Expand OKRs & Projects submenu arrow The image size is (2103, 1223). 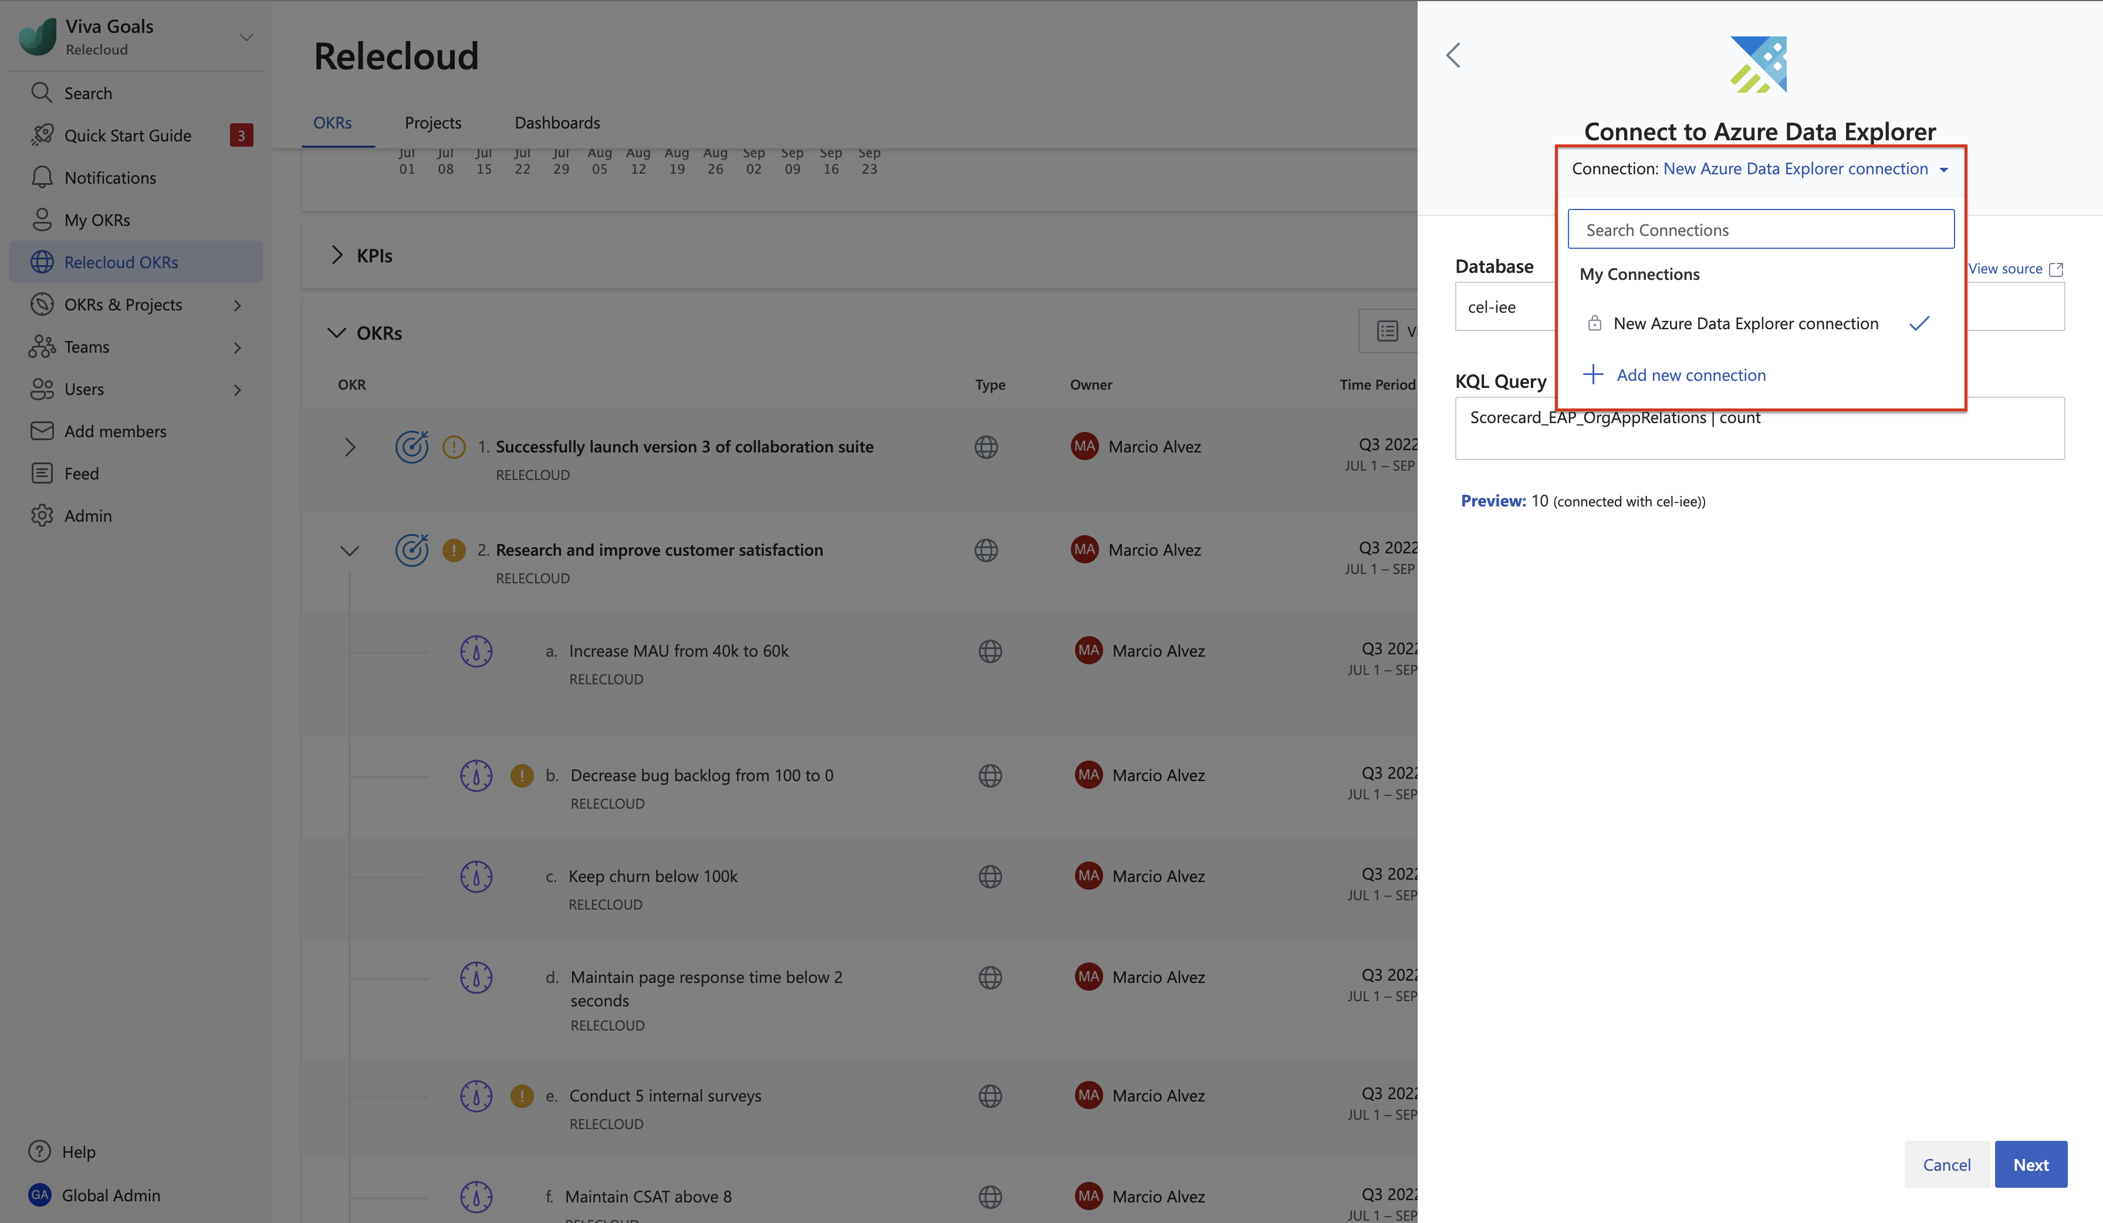pos(238,306)
